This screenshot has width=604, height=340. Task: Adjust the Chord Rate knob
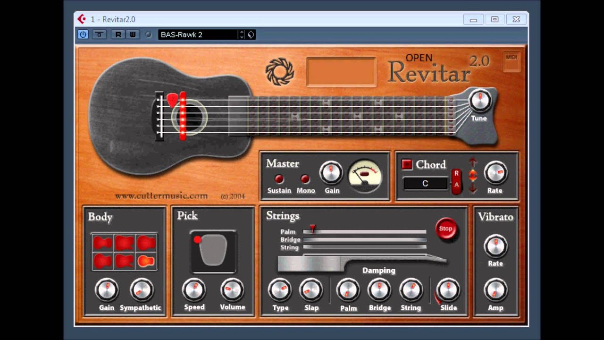pos(495,173)
